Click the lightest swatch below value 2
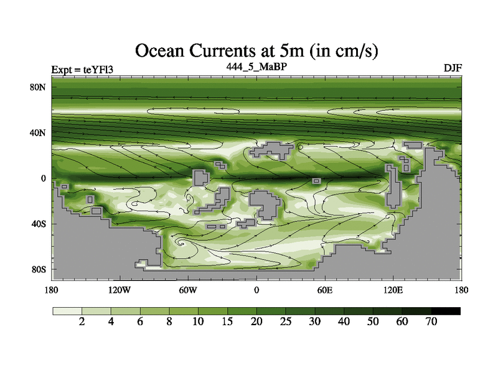The height and width of the screenshot is (373, 498). (67, 311)
